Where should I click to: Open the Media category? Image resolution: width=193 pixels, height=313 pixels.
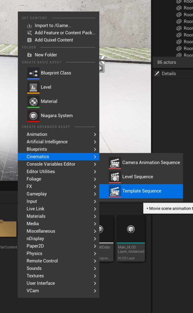pyautogui.click(x=58, y=224)
